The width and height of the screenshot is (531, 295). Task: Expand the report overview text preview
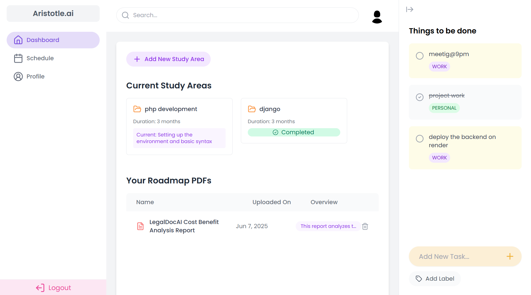pos(328,226)
